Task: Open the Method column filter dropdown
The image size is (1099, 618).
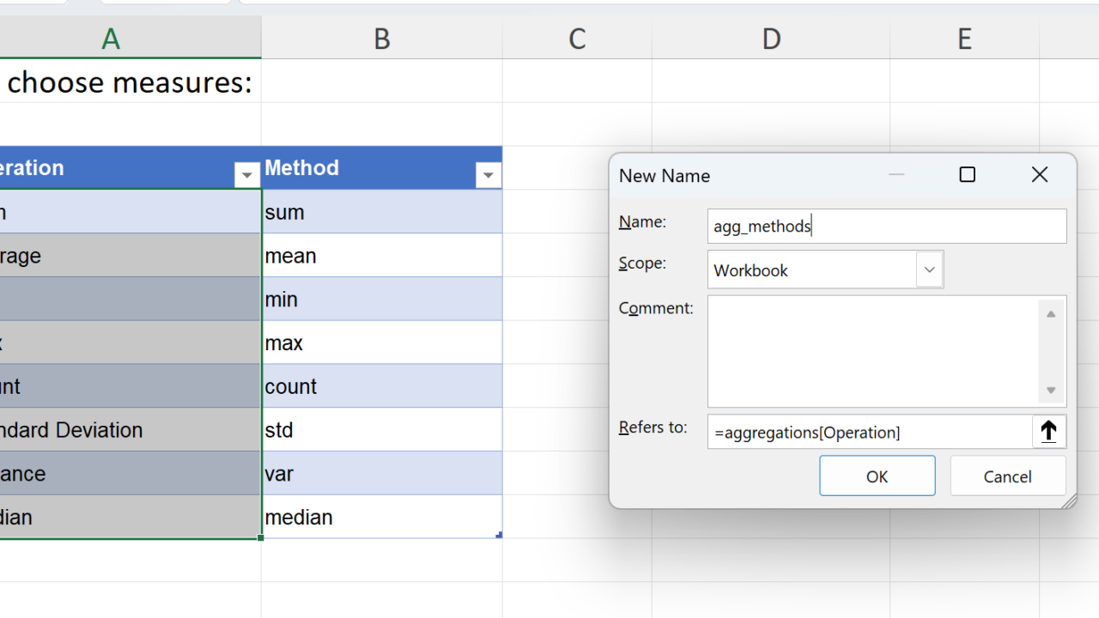Action: pos(488,175)
